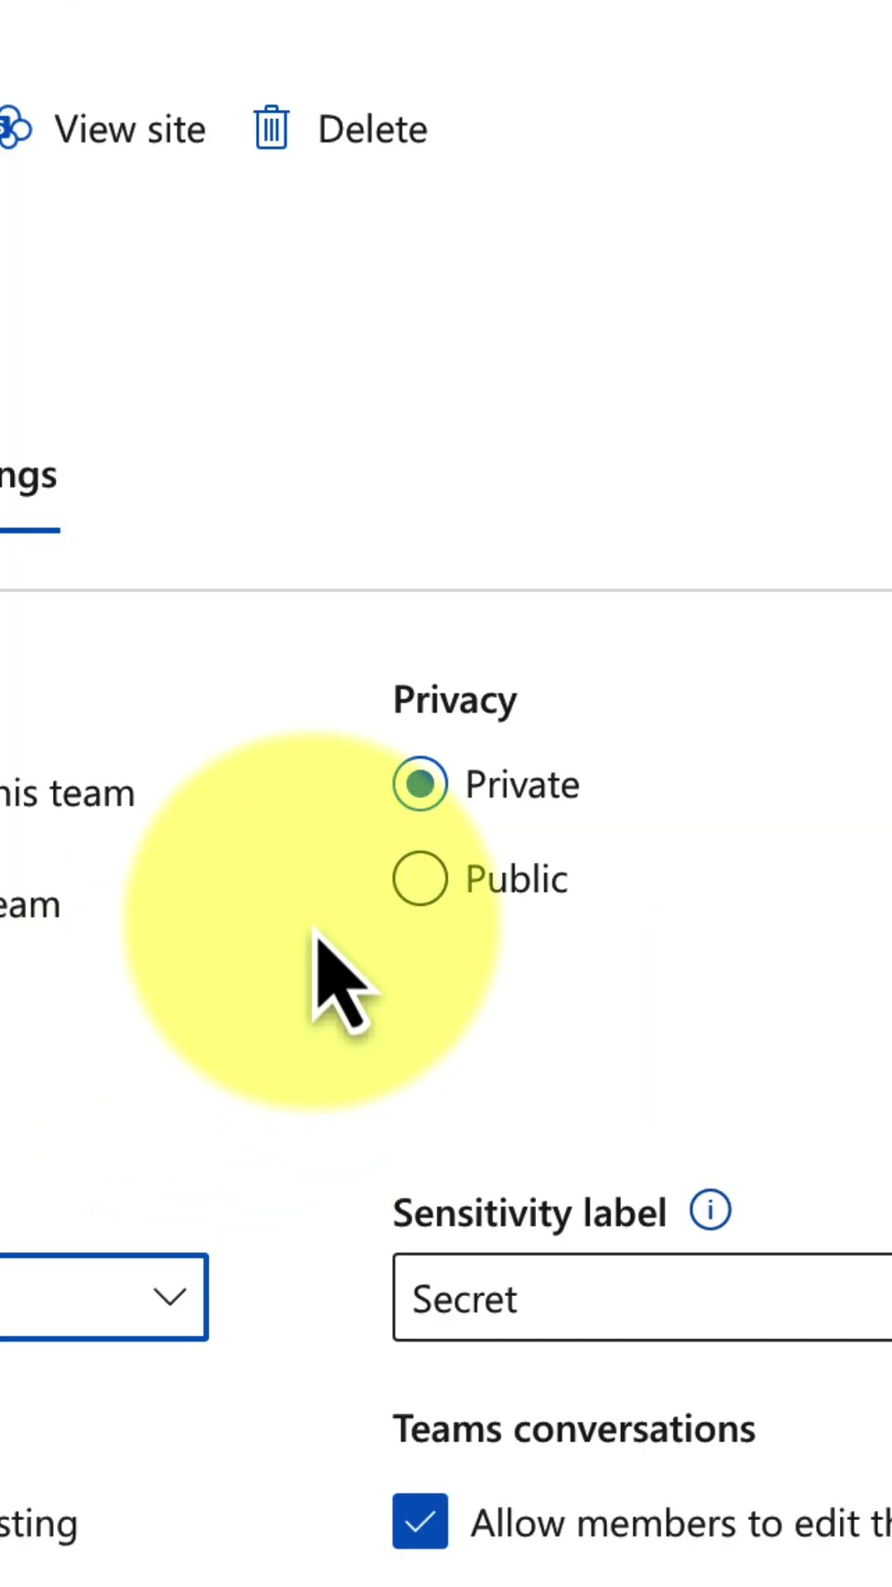This screenshot has height=1587, width=892.
Task: Click the chevron arrow in the blue-outlined dropdown
Action: pyautogui.click(x=169, y=1296)
